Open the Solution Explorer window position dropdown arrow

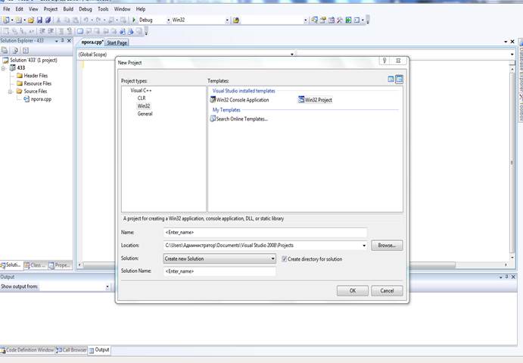coord(56,41)
